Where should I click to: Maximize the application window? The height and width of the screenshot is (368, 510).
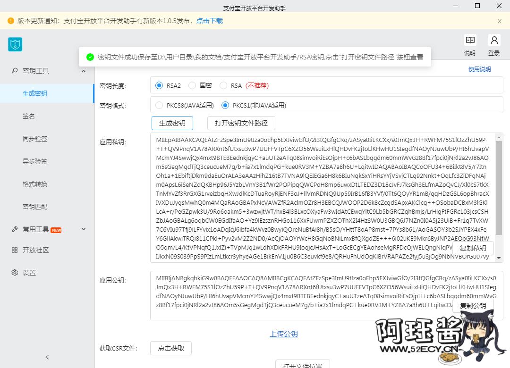pyautogui.click(x=477, y=6)
